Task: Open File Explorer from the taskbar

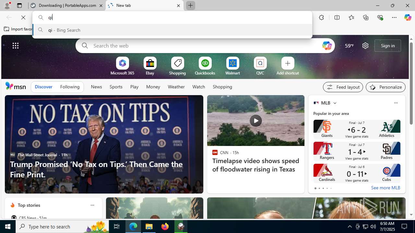Action: 149,227
